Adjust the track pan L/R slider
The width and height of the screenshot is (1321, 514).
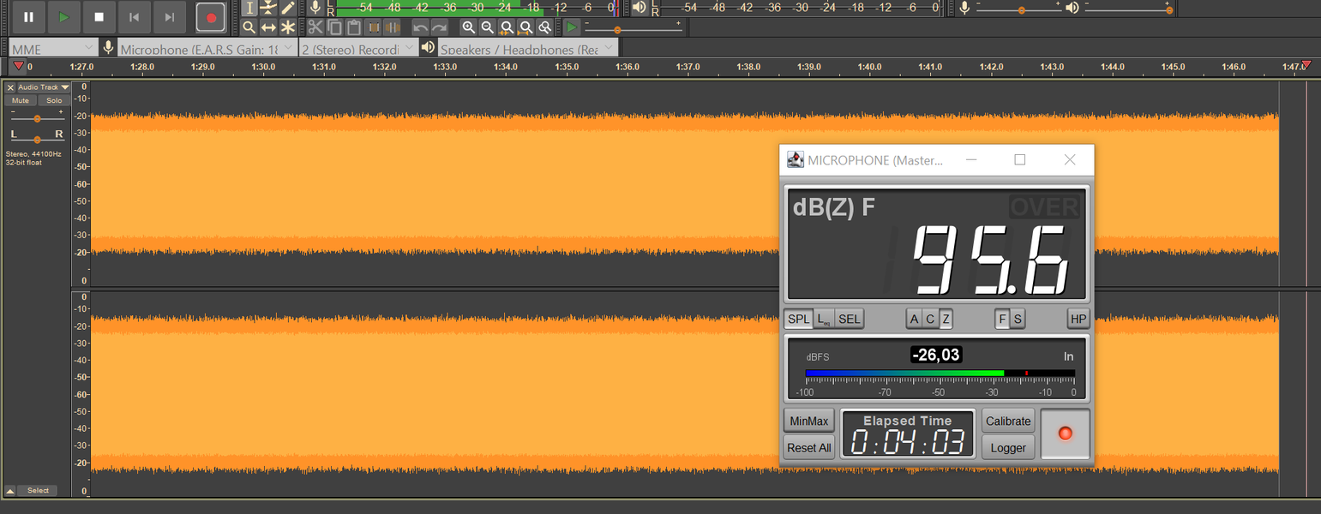(37, 139)
